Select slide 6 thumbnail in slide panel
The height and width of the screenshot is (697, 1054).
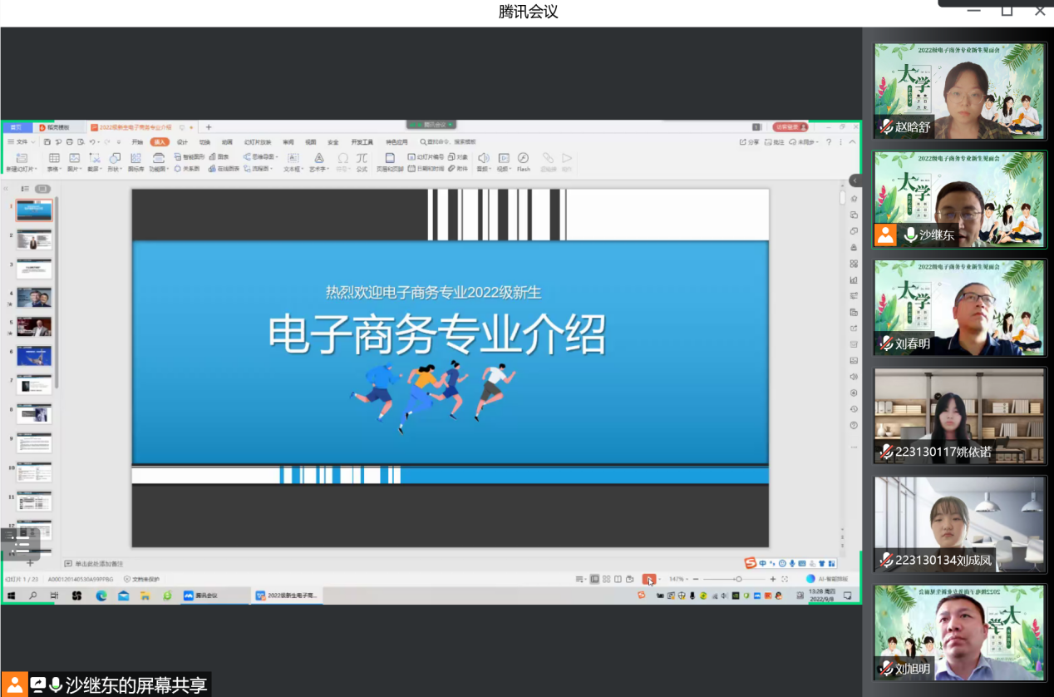(34, 356)
